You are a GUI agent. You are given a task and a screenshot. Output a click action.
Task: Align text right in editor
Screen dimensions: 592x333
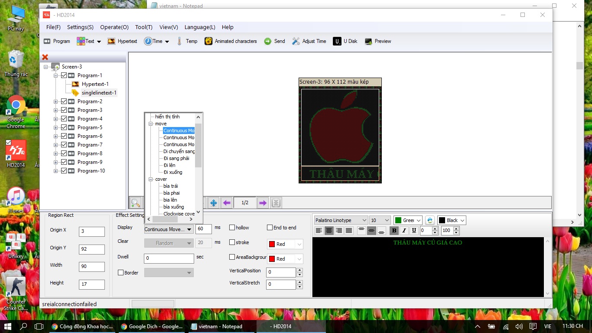point(339,231)
